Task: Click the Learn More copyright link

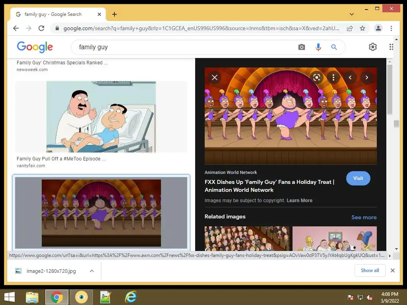Action: pyautogui.click(x=300, y=201)
